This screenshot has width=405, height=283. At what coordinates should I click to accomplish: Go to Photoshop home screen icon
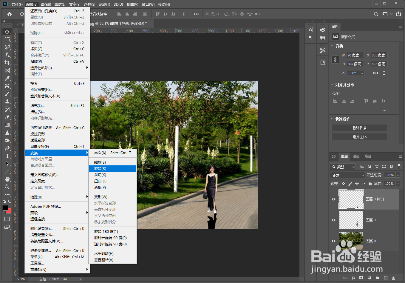pos(10,14)
